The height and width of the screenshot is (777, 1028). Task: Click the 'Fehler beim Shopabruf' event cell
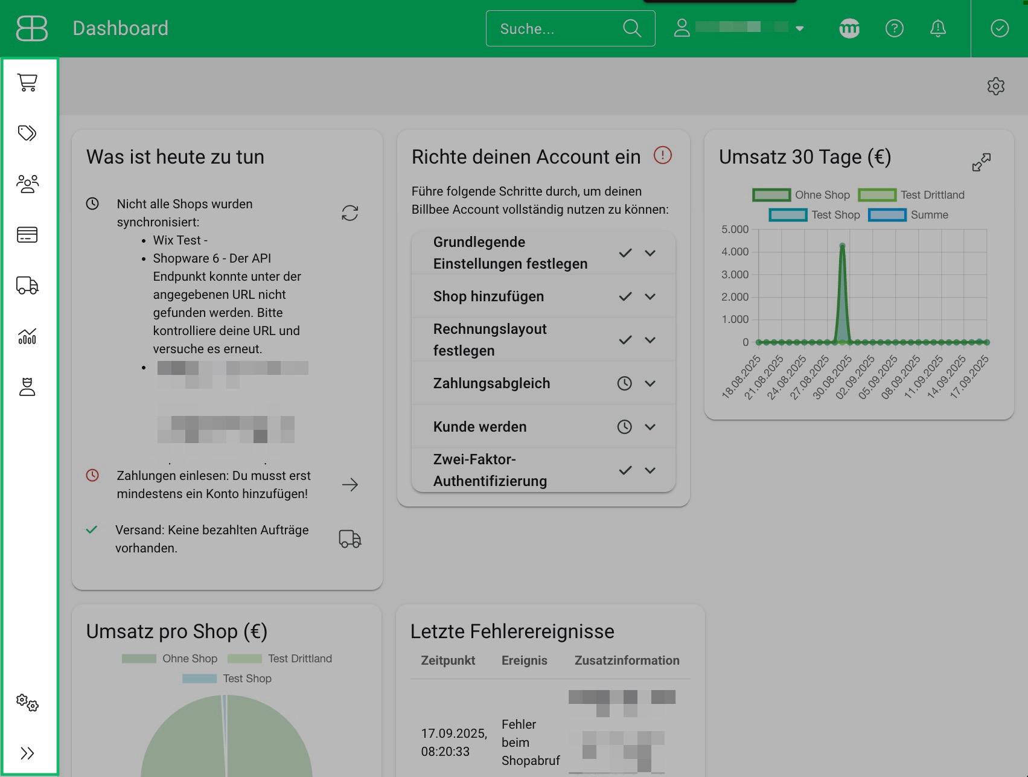point(531,743)
